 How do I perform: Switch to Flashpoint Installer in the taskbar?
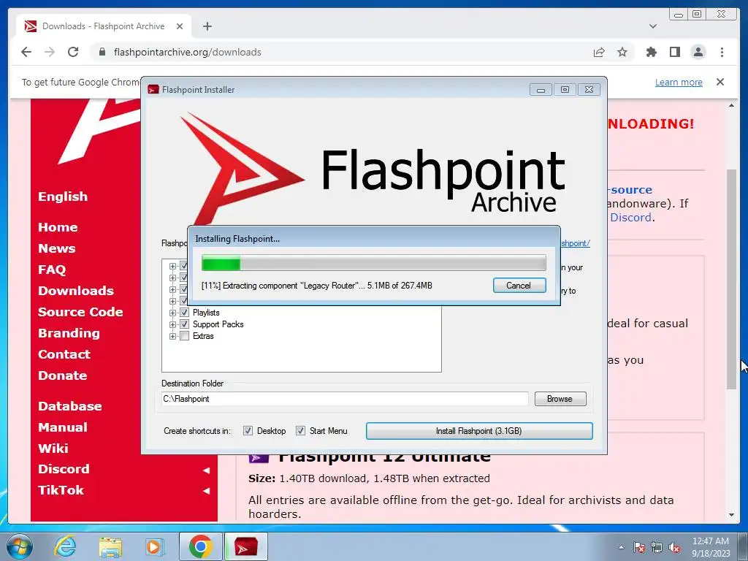[246, 546]
